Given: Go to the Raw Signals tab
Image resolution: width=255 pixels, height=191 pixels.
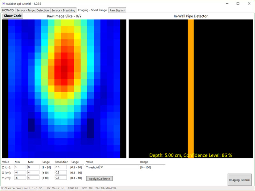Looking at the screenshot, I should (117, 10).
